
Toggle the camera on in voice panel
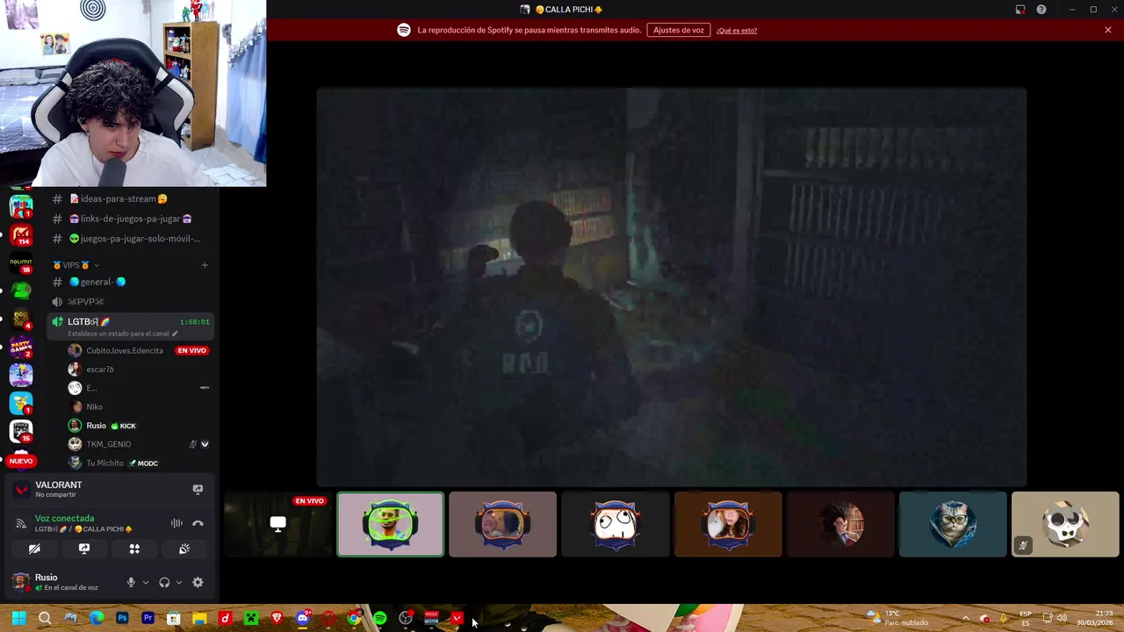[x=34, y=549]
